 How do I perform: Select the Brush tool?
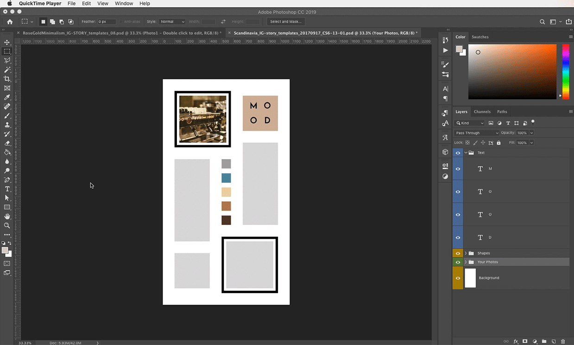click(7, 115)
